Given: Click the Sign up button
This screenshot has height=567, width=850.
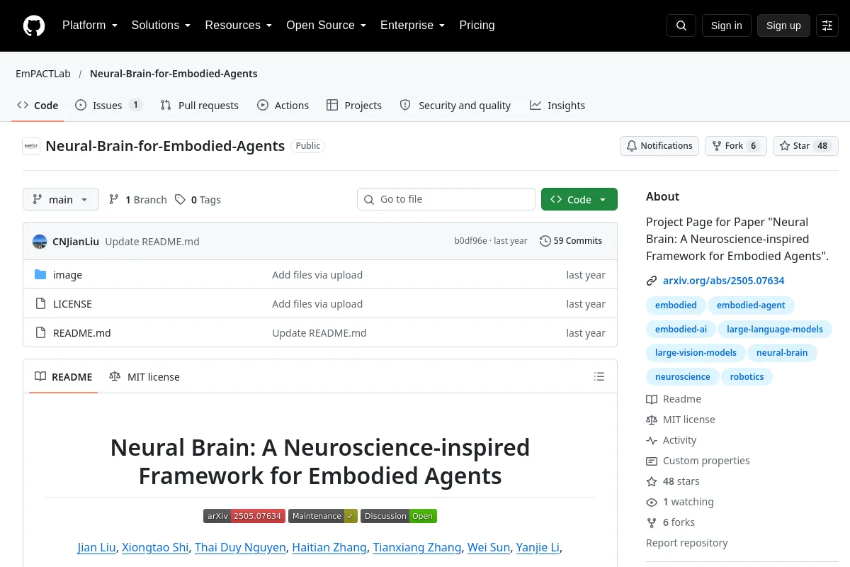Looking at the screenshot, I should (783, 26).
